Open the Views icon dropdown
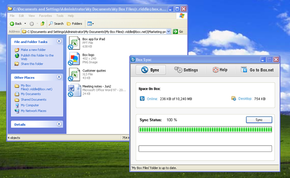Viewport: 290px width, 178px height. (91, 24)
